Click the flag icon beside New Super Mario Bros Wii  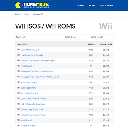click(x=19, y=55)
